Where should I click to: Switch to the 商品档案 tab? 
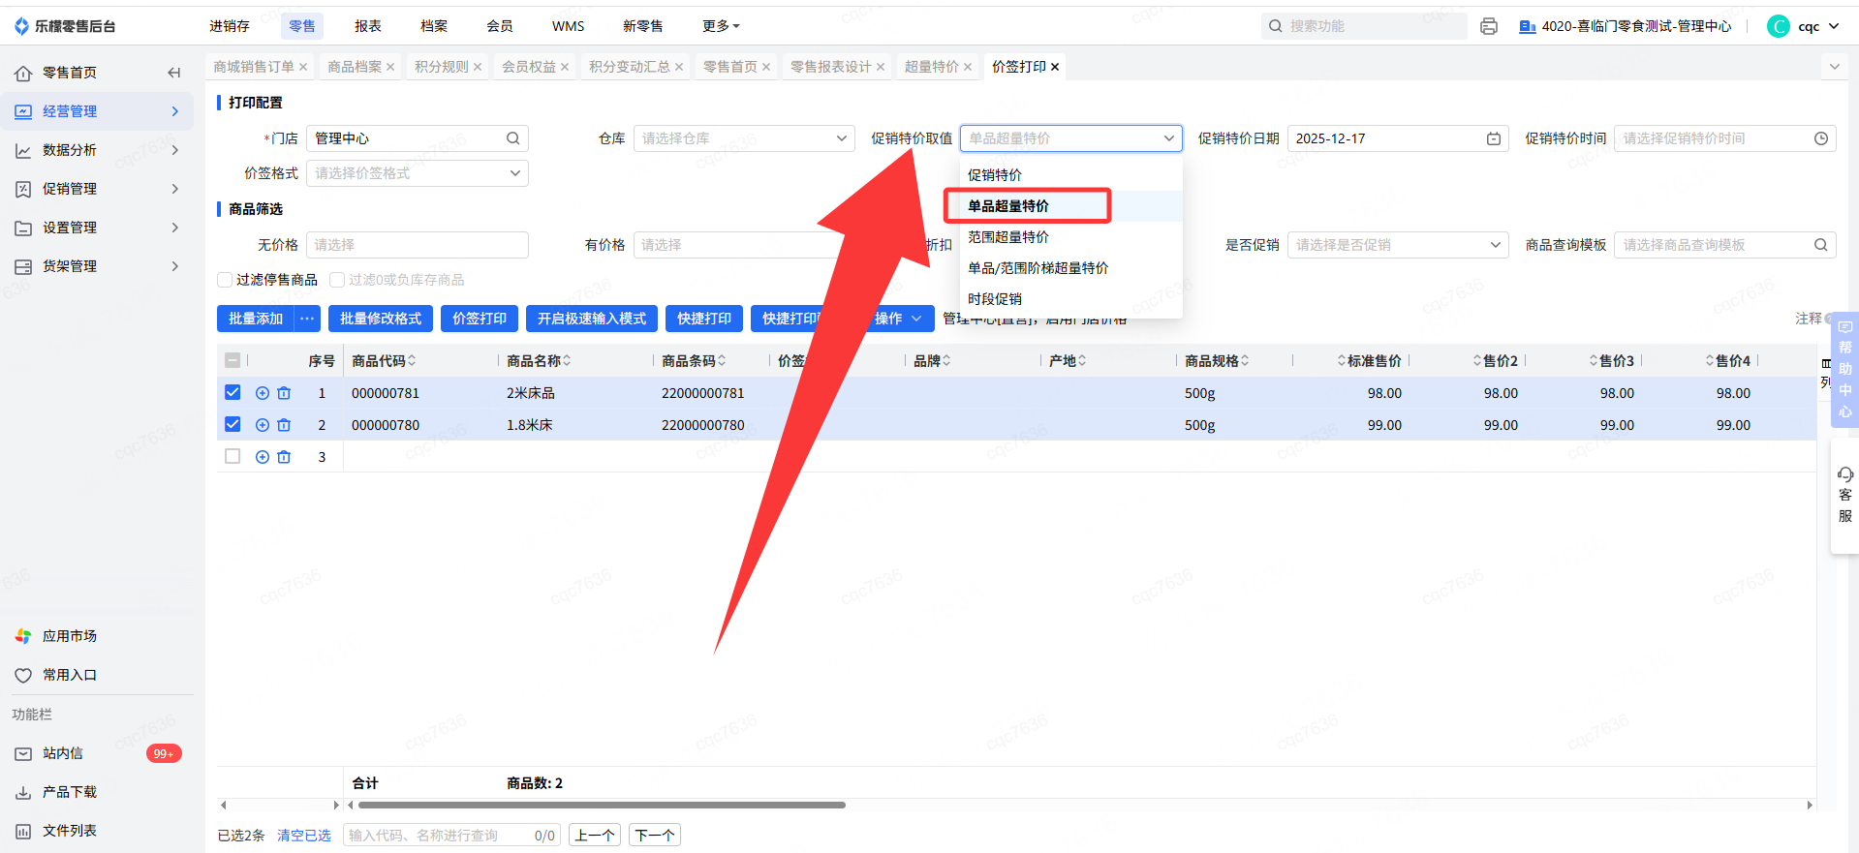(x=355, y=67)
